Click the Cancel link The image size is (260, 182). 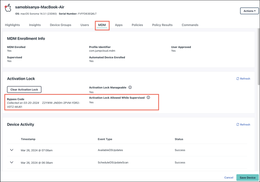click(x=229, y=177)
